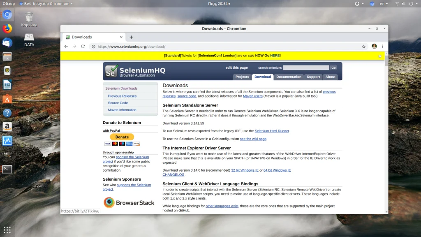This screenshot has height=237, width=421.
Task: Open the DATA drive desktop icon
Action: tap(29, 40)
